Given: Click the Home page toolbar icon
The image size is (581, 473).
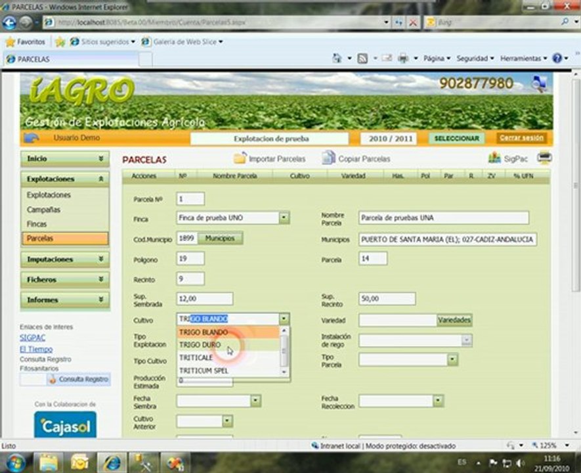Looking at the screenshot, I should coord(337,58).
